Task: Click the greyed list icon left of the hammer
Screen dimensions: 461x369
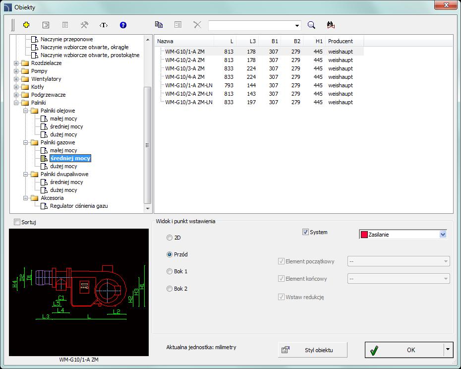Action: (x=65, y=25)
